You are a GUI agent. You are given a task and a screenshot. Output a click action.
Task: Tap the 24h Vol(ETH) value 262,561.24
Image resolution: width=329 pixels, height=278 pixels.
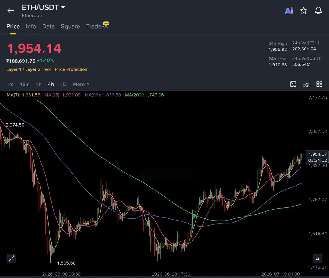(x=304, y=49)
